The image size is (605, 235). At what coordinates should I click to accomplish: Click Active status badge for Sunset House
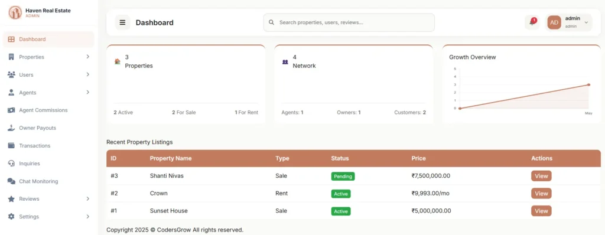(341, 211)
